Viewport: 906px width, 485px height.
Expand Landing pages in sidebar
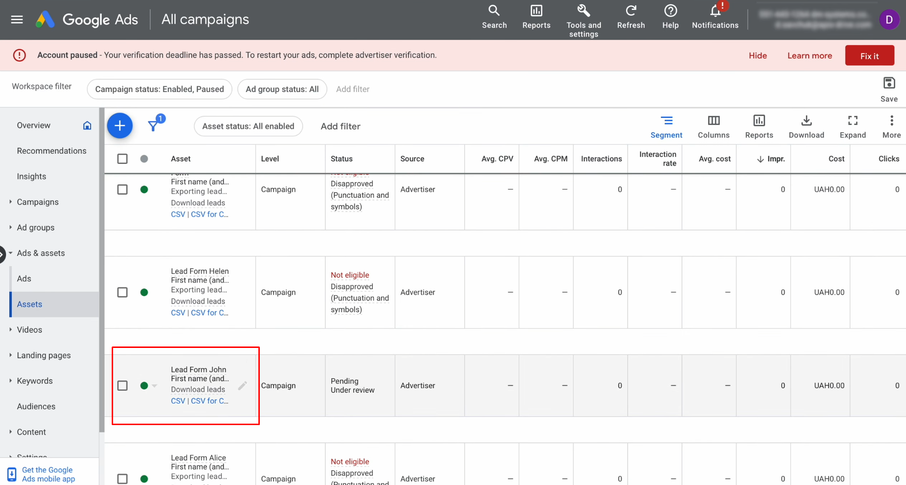pyautogui.click(x=11, y=355)
